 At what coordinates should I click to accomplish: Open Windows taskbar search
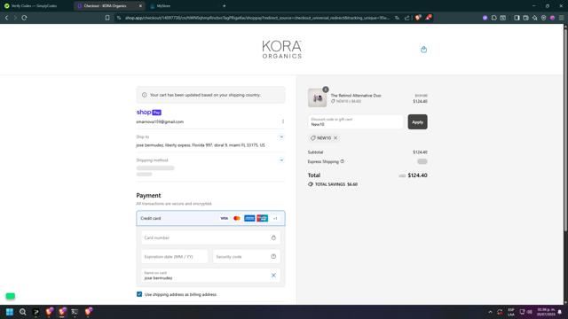tap(22, 312)
